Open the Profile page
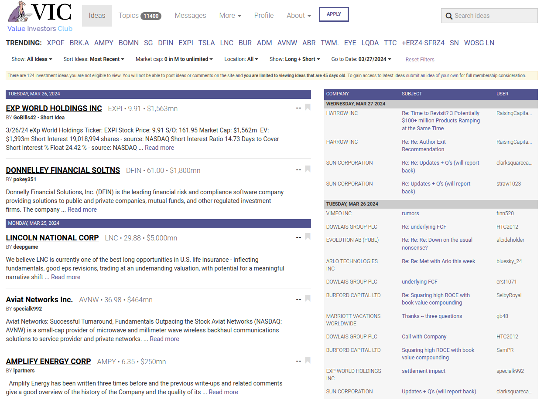Screen dimensions: 544x399 pyautogui.click(x=264, y=16)
